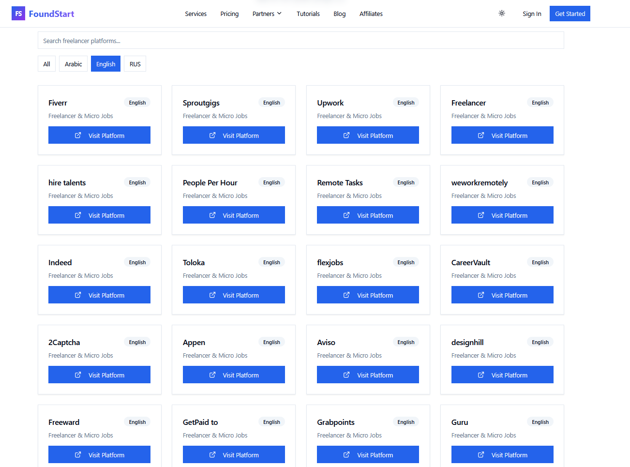Screen dimensions: 630x467
Task: Click the English badge on Toloka card
Action: pyautogui.click(x=271, y=262)
